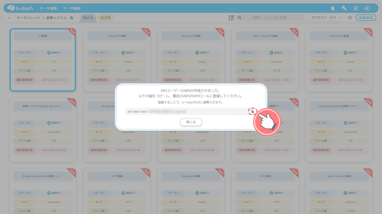Image resolution: width=382 pixels, height=214 pixels.
Task: Open the Sales Cloud API連携 card title
Action: pyautogui.click(x=265, y=36)
